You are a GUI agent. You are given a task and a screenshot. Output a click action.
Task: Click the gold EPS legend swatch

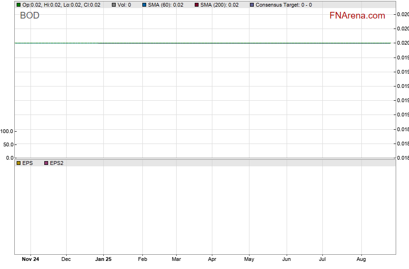(19, 163)
